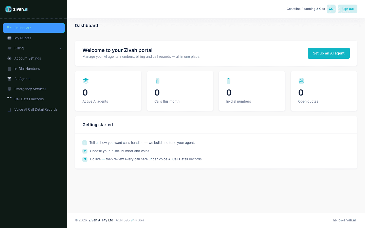Click the hello@zivah.ai email link
365x228 pixels.
point(344,220)
